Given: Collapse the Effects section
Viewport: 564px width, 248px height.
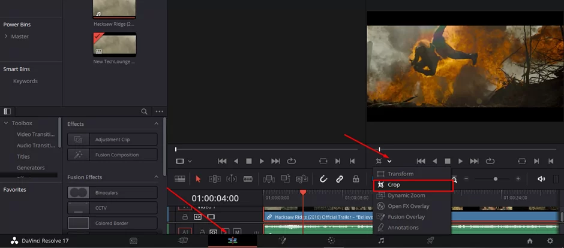Looking at the screenshot, I should tap(156, 124).
